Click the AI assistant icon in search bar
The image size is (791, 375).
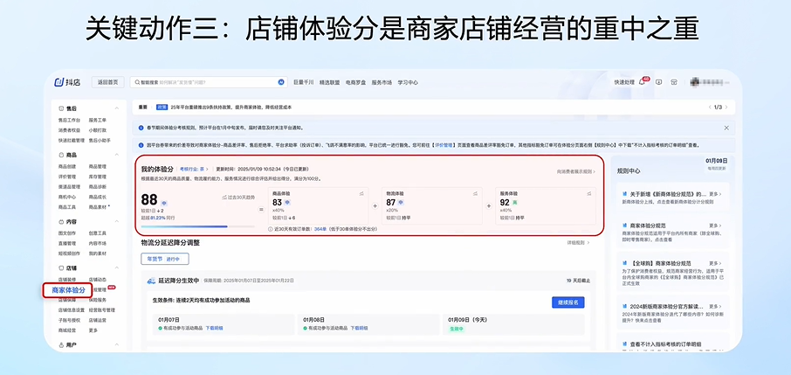tap(281, 82)
